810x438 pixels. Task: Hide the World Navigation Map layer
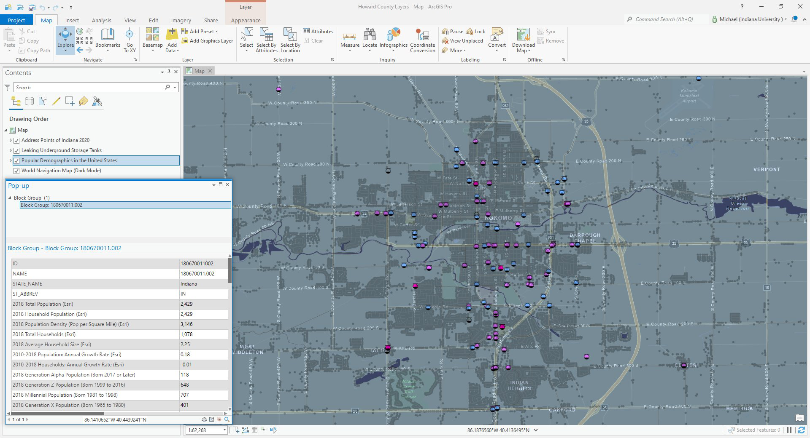click(x=17, y=171)
